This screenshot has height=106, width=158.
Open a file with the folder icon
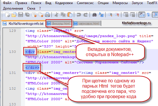coord(14,15)
